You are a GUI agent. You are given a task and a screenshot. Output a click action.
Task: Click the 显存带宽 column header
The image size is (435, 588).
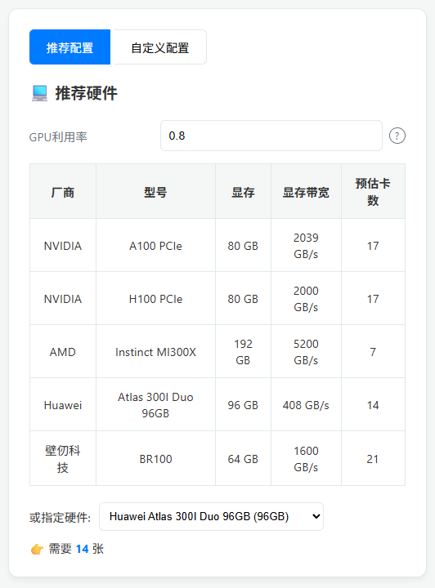[306, 192]
